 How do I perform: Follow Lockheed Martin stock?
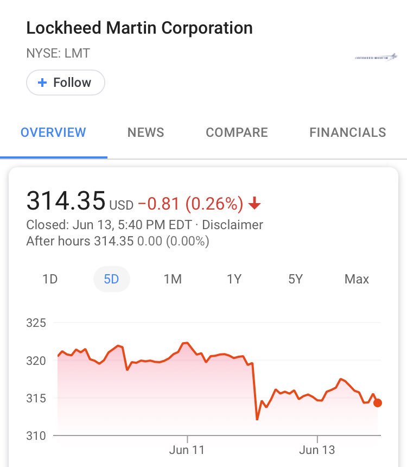pyautogui.click(x=66, y=83)
